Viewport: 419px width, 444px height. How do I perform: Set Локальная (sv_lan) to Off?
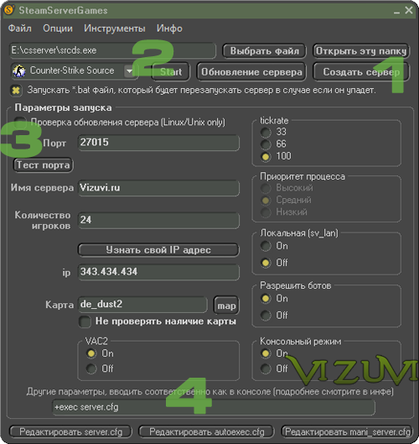click(x=266, y=263)
